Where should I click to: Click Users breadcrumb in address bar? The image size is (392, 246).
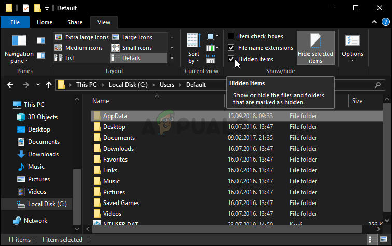pos(167,85)
